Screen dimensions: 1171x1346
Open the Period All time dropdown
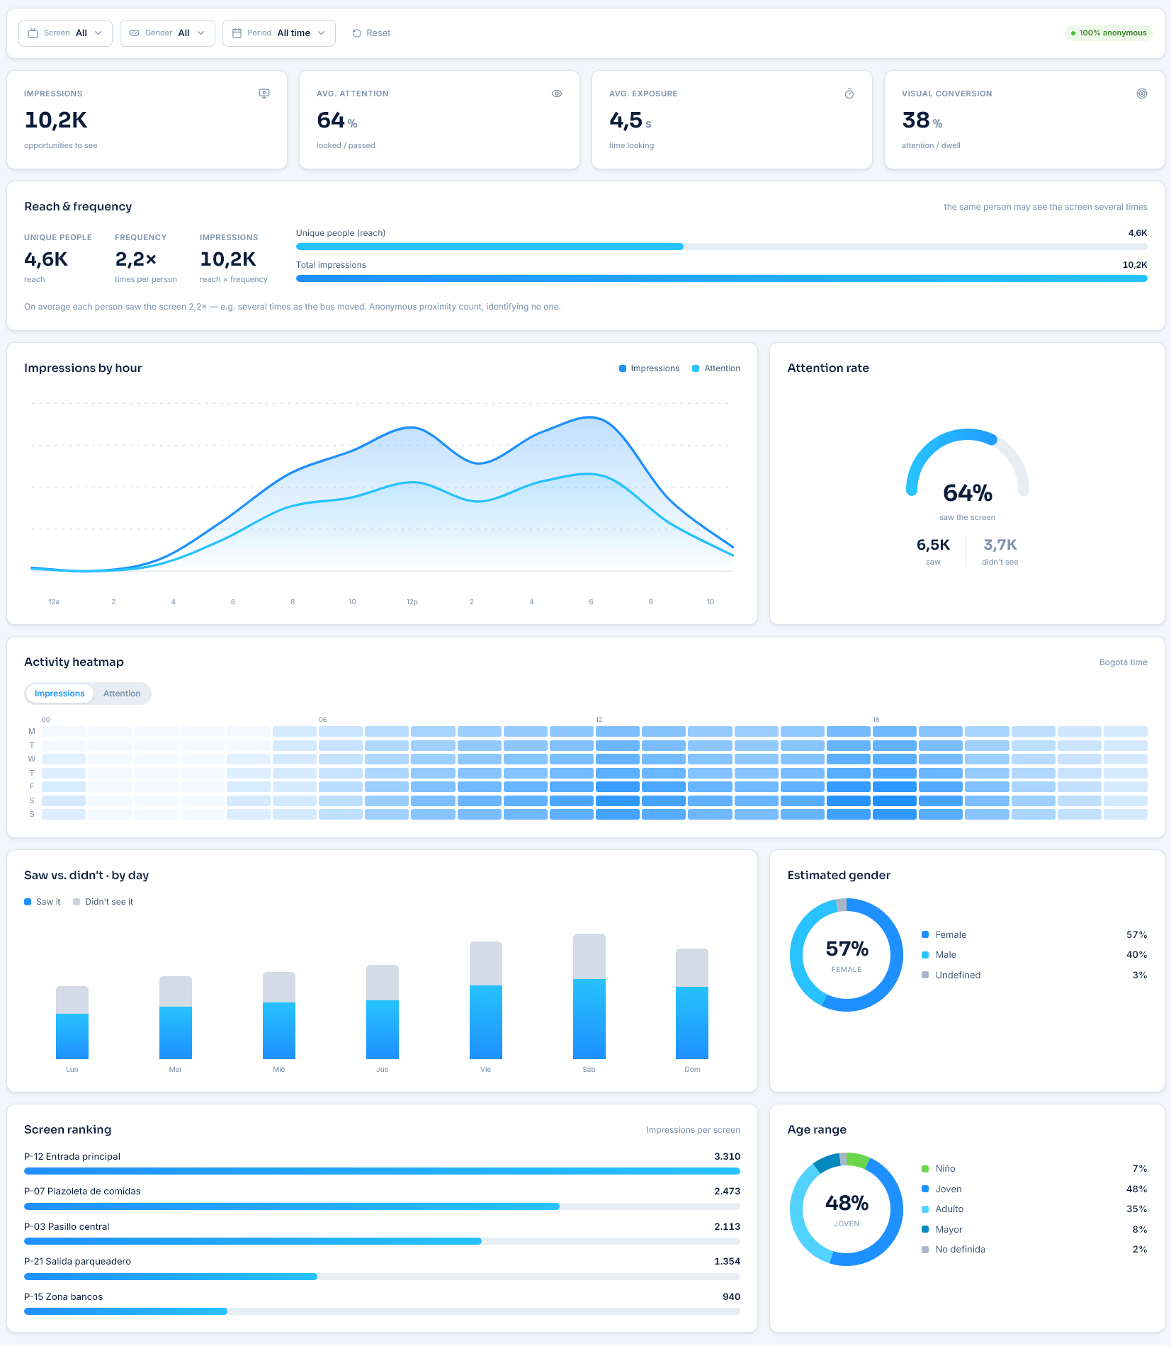point(279,33)
